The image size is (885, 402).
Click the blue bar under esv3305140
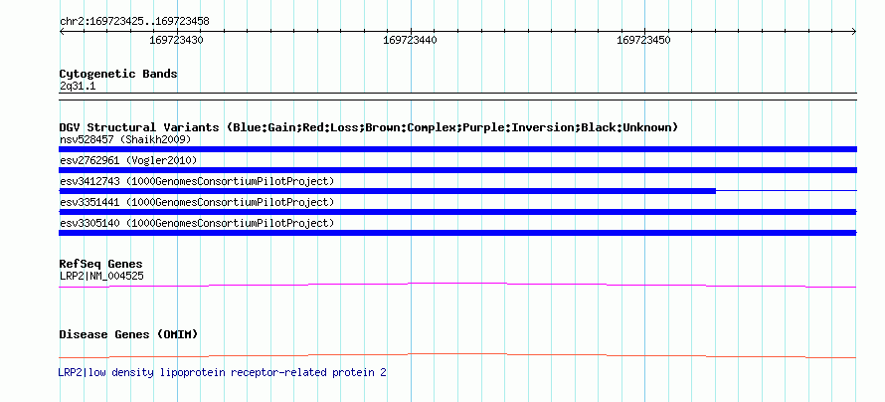[457, 233]
